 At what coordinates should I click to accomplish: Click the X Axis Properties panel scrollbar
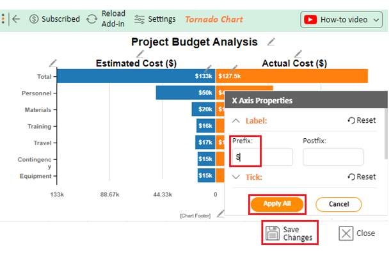pos(386,133)
